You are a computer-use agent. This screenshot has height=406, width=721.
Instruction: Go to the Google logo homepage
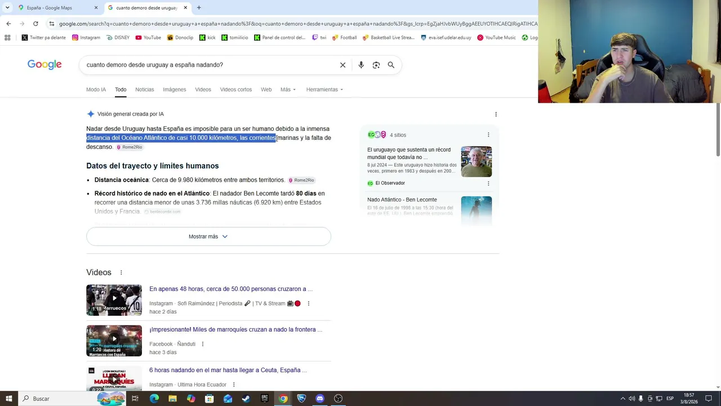44,65
